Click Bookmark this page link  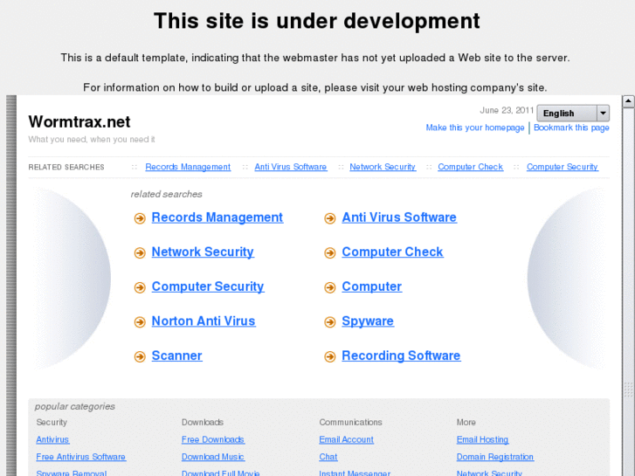coord(571,128)
